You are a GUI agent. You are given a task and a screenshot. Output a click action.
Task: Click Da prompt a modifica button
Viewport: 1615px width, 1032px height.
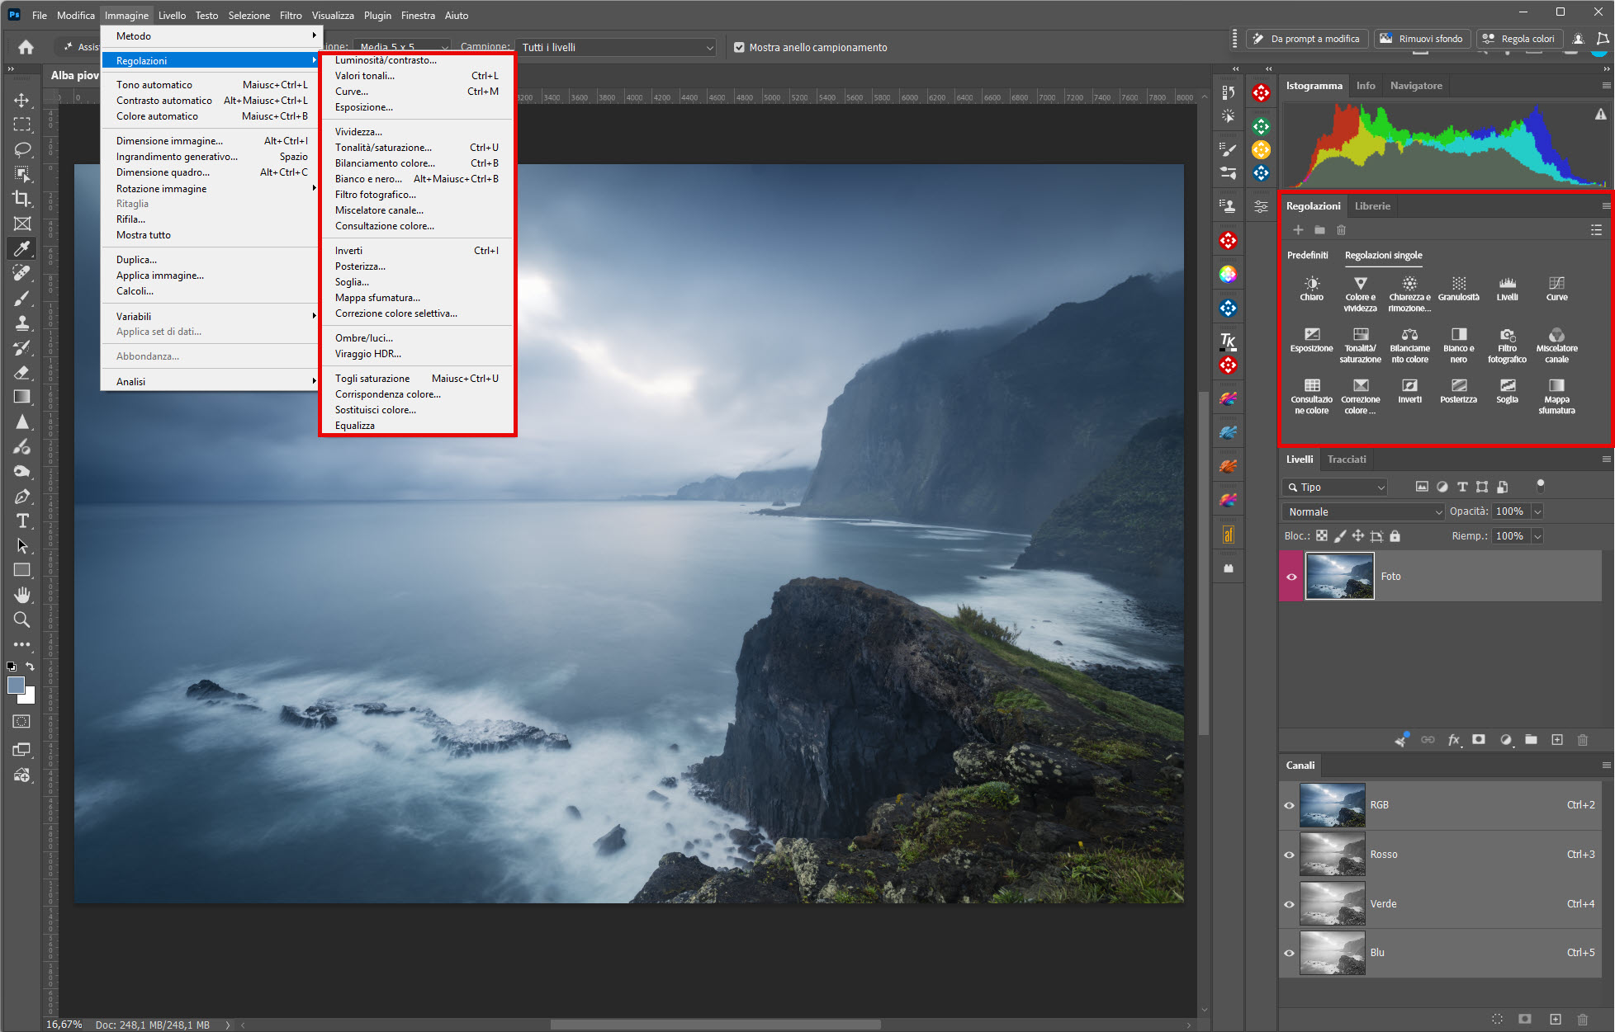[1307, 39]
